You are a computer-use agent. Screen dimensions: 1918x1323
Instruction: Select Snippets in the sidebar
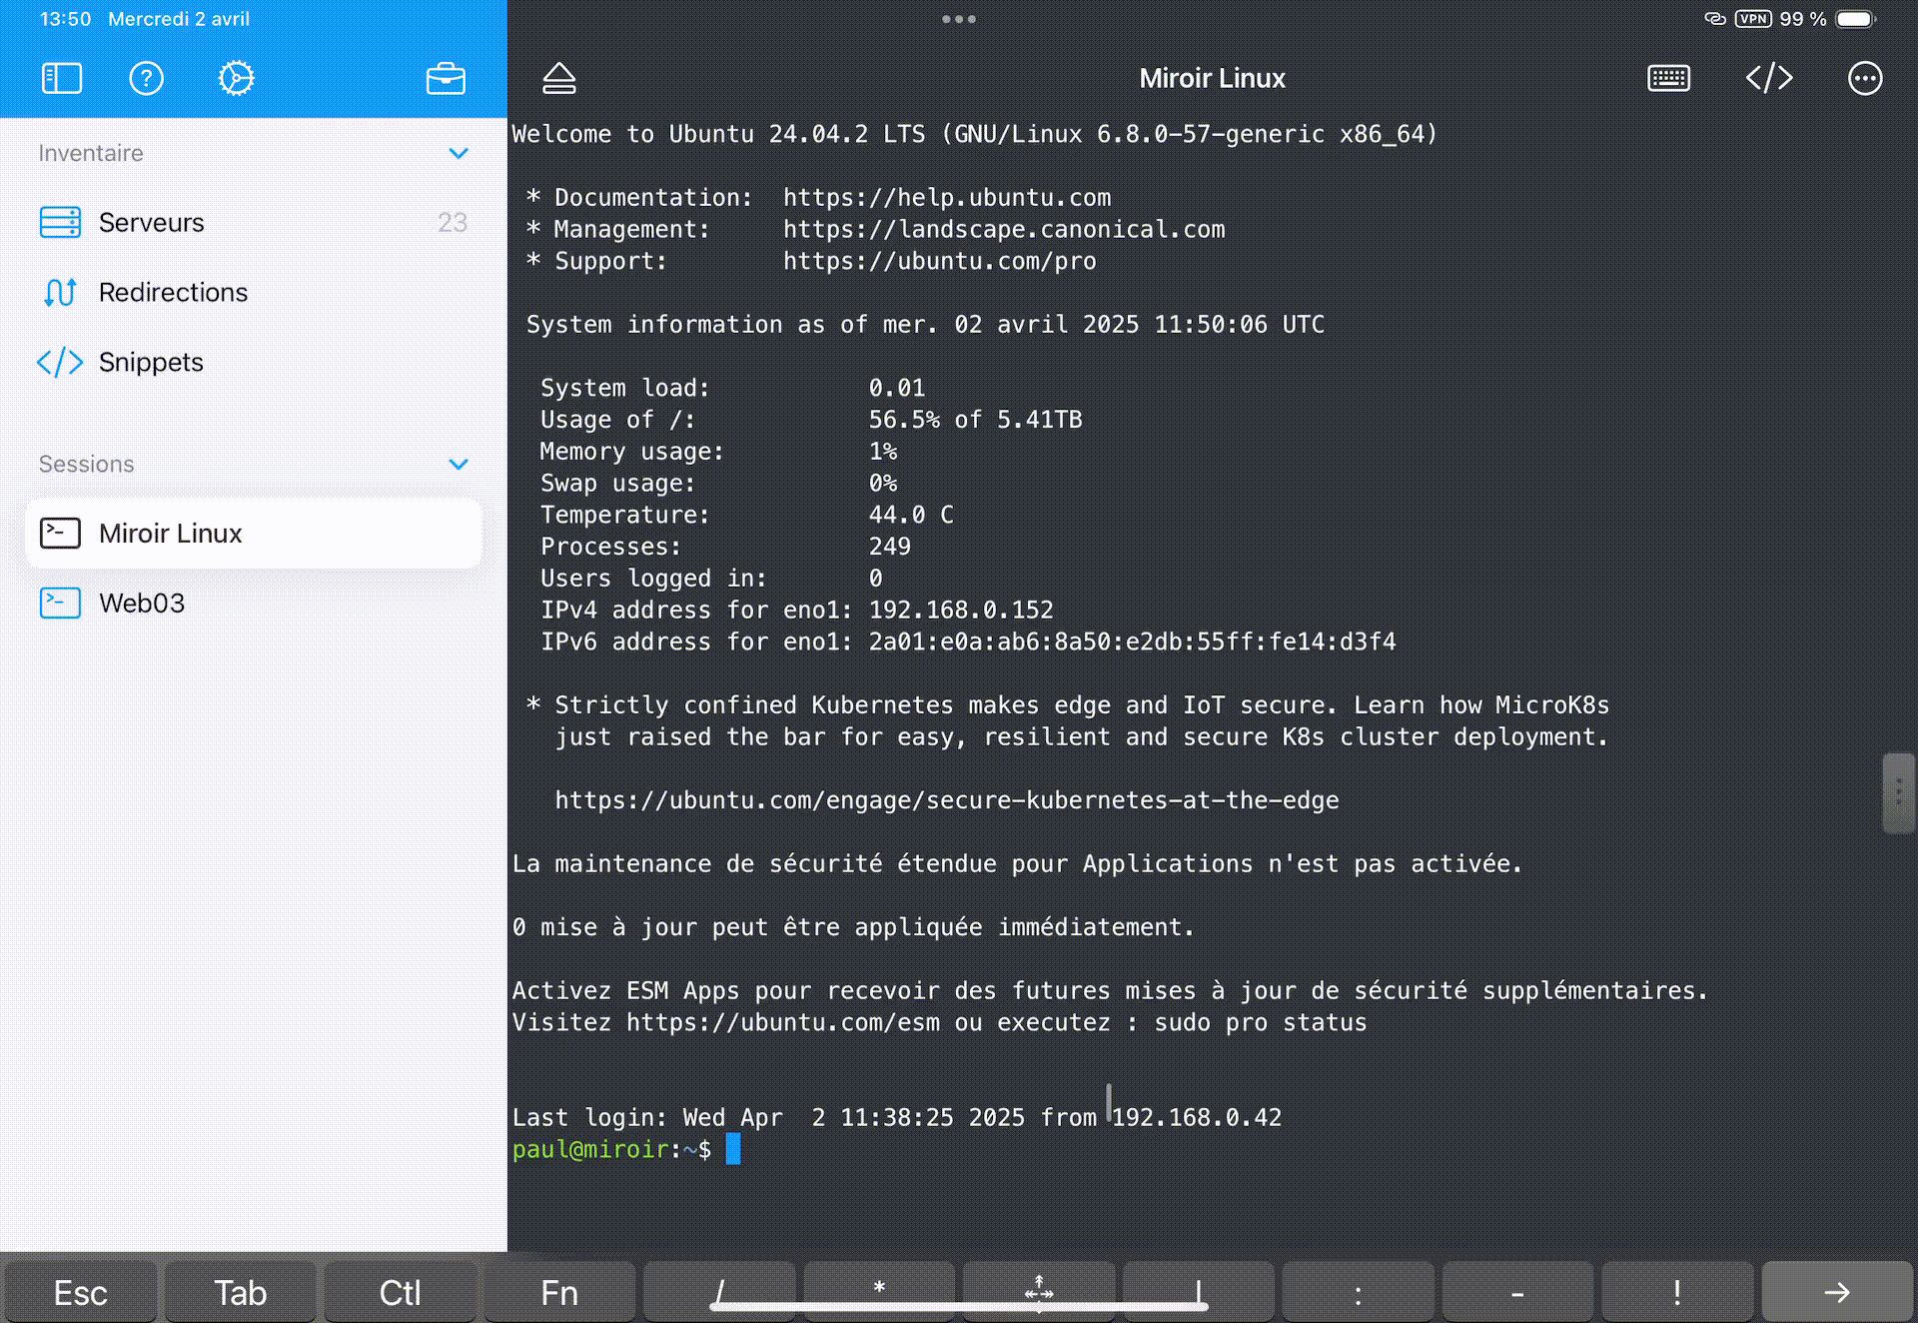click(150, 362)
